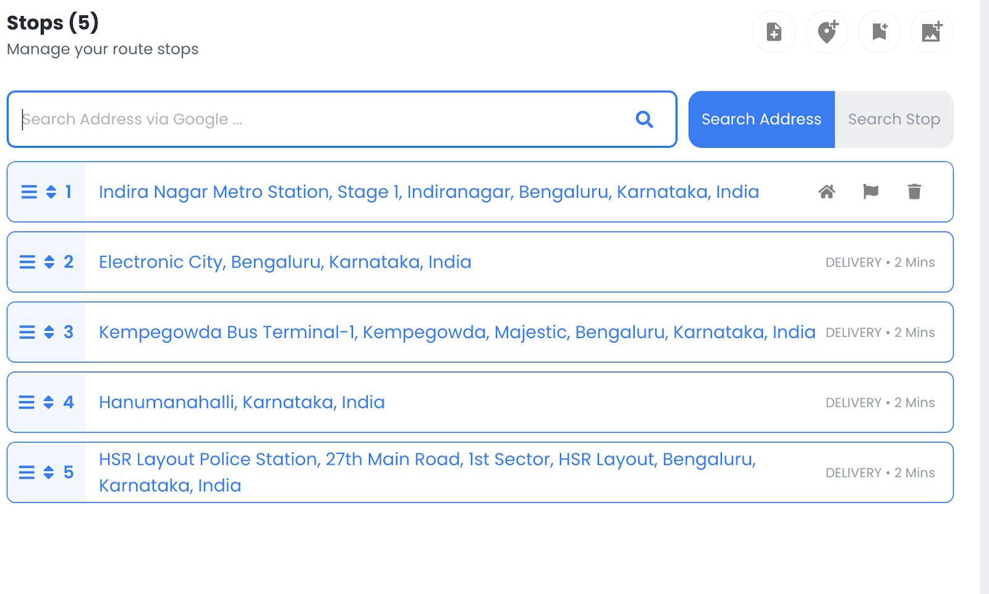
Task: Click flag icon on Indira Nagar stop
Action: (870, 192)
